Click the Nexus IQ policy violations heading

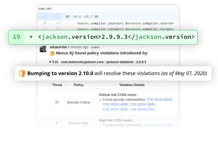[102, 53]
